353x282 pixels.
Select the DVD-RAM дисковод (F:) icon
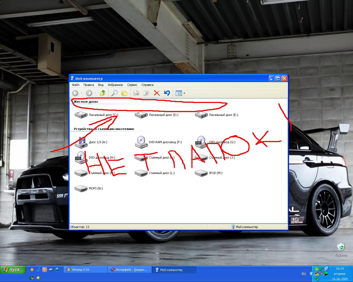(141, 142)
